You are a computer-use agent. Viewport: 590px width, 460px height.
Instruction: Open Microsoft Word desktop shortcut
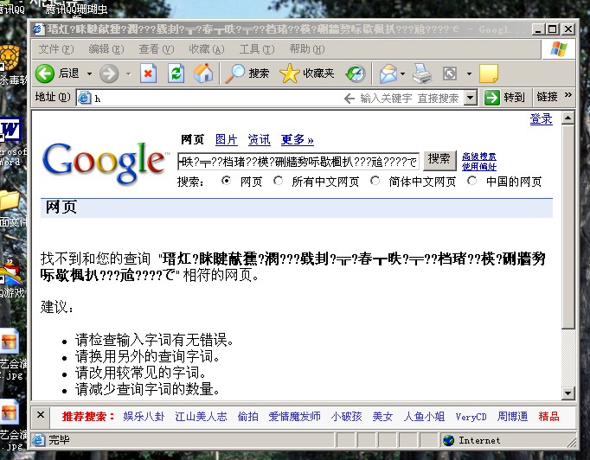(x=10, y=130)
